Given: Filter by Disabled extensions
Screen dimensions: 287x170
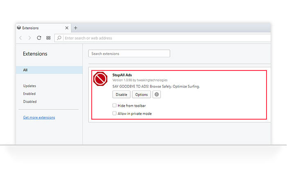Looking at the screenshot, I should point(29,102).
